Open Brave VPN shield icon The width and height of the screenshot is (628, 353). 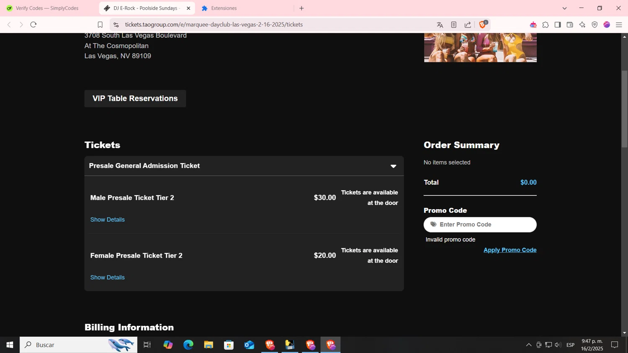[595, 25]
